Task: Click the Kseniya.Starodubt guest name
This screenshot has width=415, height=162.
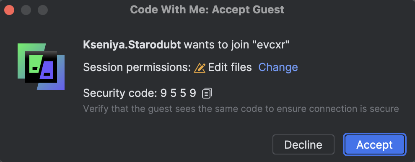Action: (132, 45)
